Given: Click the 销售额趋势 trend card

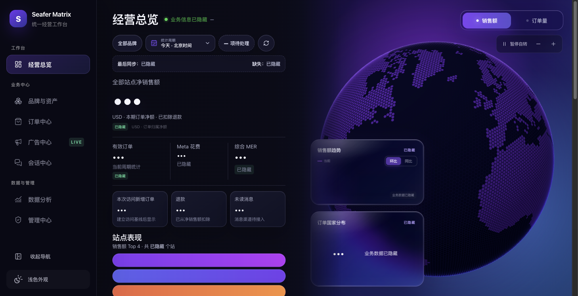Looking at the screenshot, I should [x=367, y=172].
